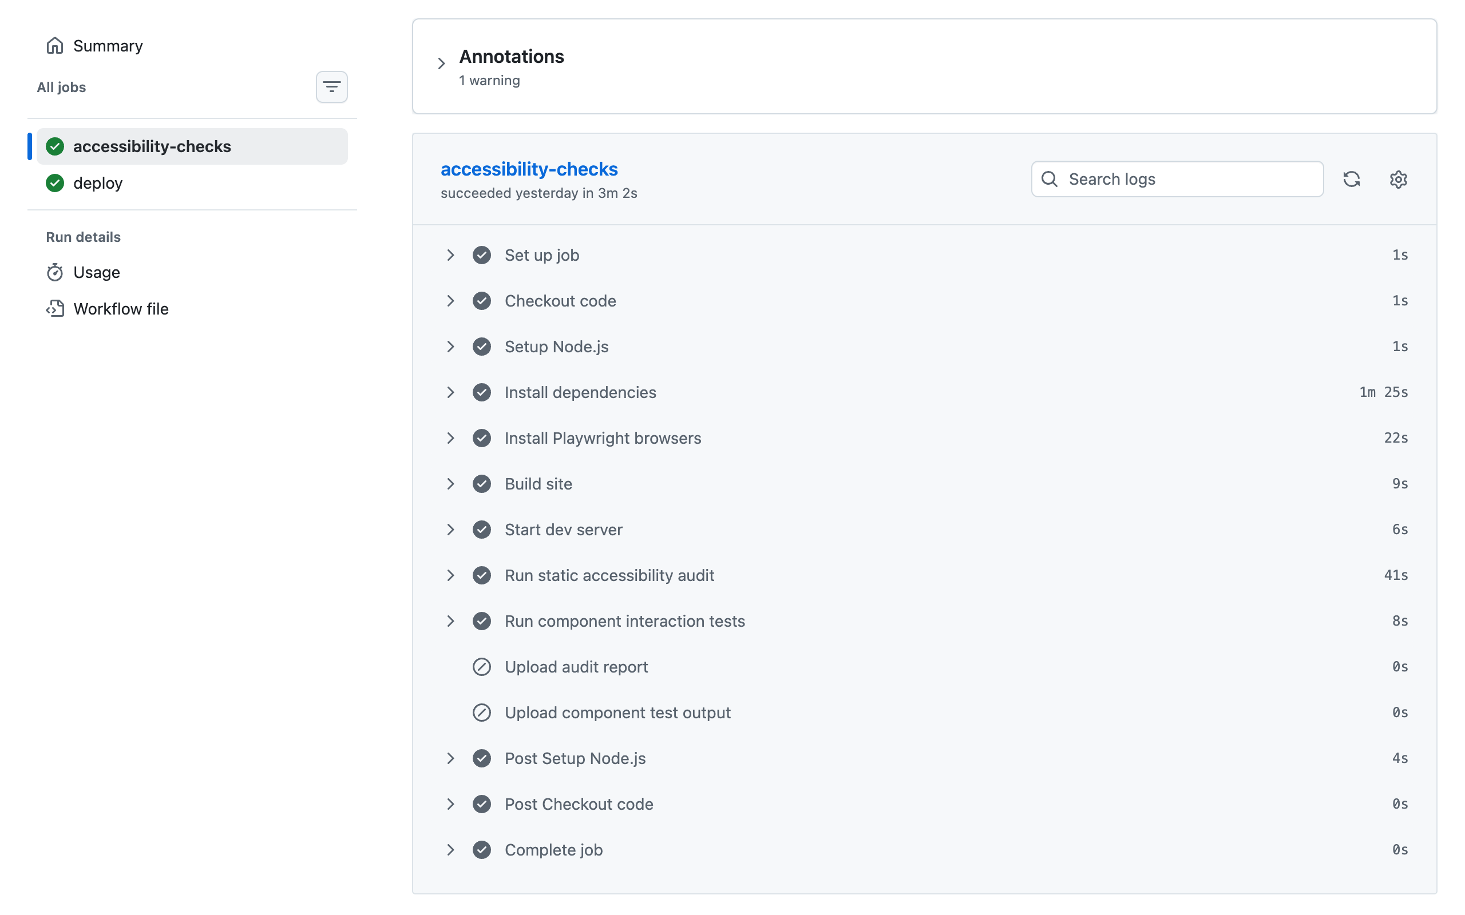Viewport: 1465px width, 915px height.
Task: Click skipped icon beside Upload audit report
Action: [481, 667]
